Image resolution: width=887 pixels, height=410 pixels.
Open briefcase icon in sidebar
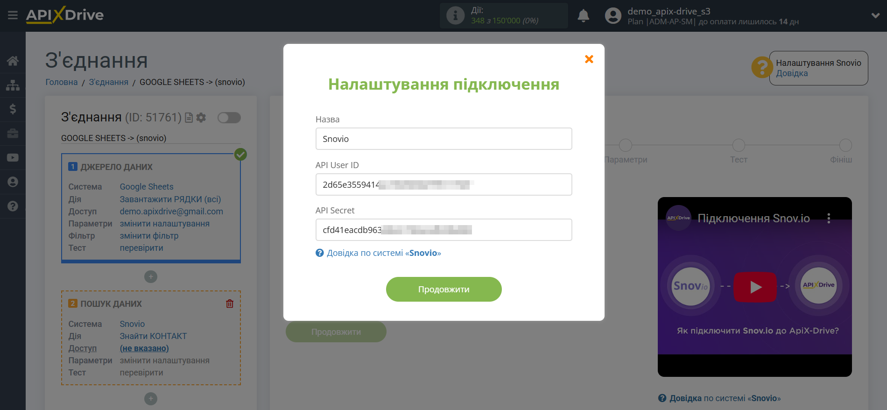tap(13, 134)
